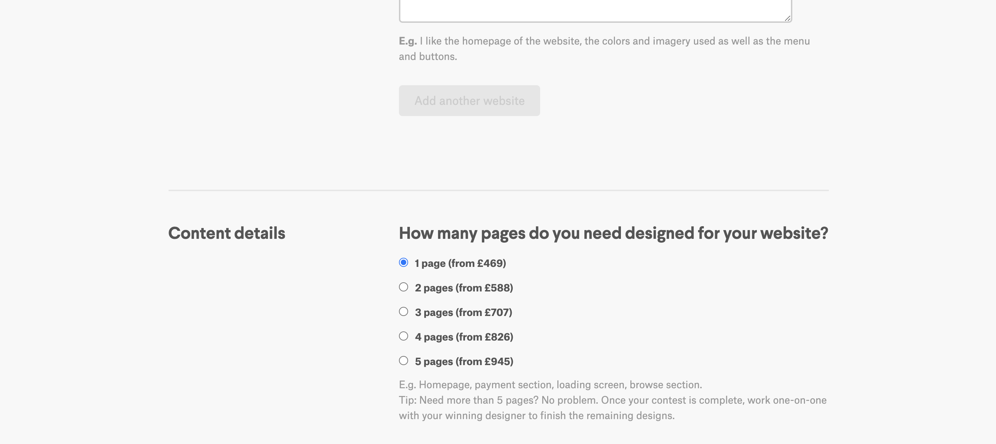Select the 5 pages radio button

[x=403, y=361]
